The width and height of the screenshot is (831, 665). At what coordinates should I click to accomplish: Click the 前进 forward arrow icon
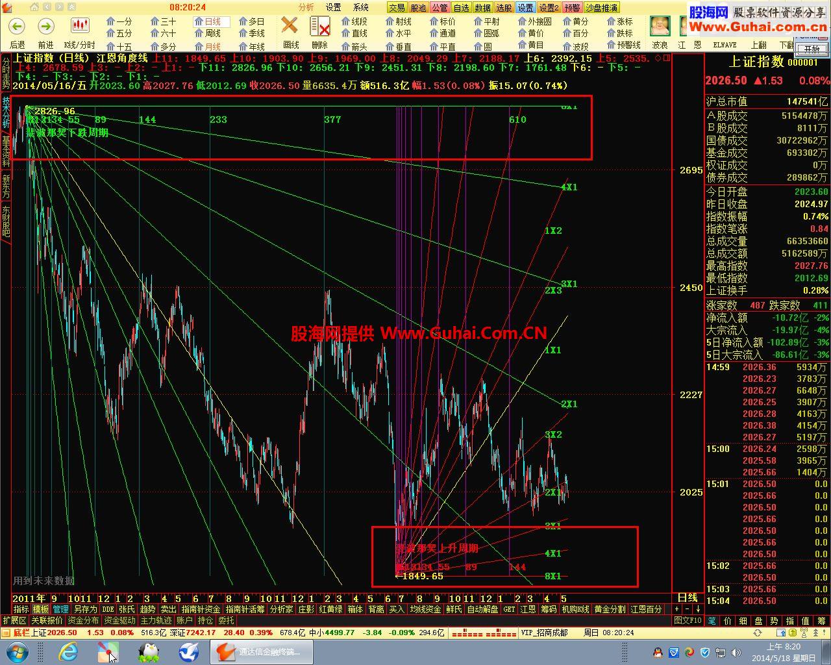tap(45, 26)
